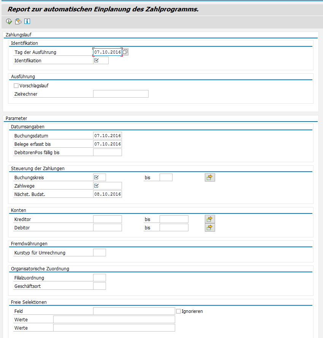Open the program information icon
The height and width of the screenshot is (338, 323).
pos(27,21)
